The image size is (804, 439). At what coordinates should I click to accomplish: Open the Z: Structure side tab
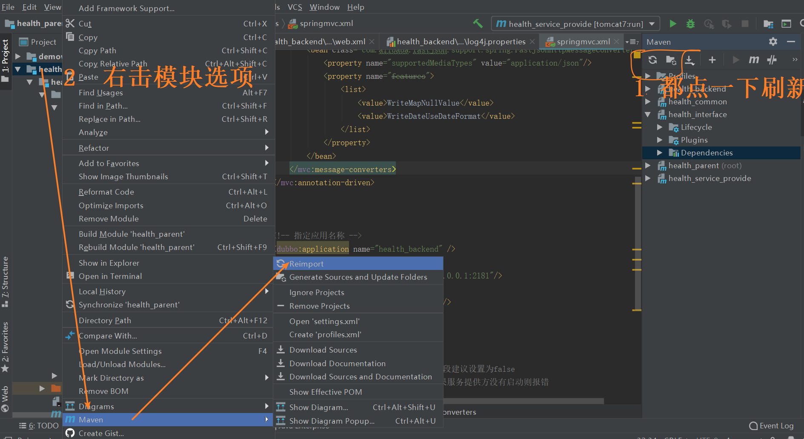click(5, 282)
